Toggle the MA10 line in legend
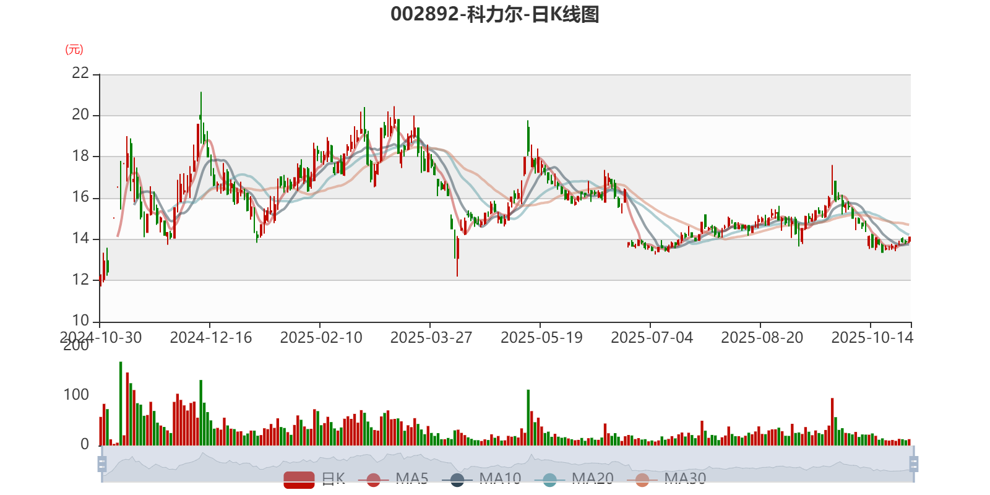 (x=481, y=479)
